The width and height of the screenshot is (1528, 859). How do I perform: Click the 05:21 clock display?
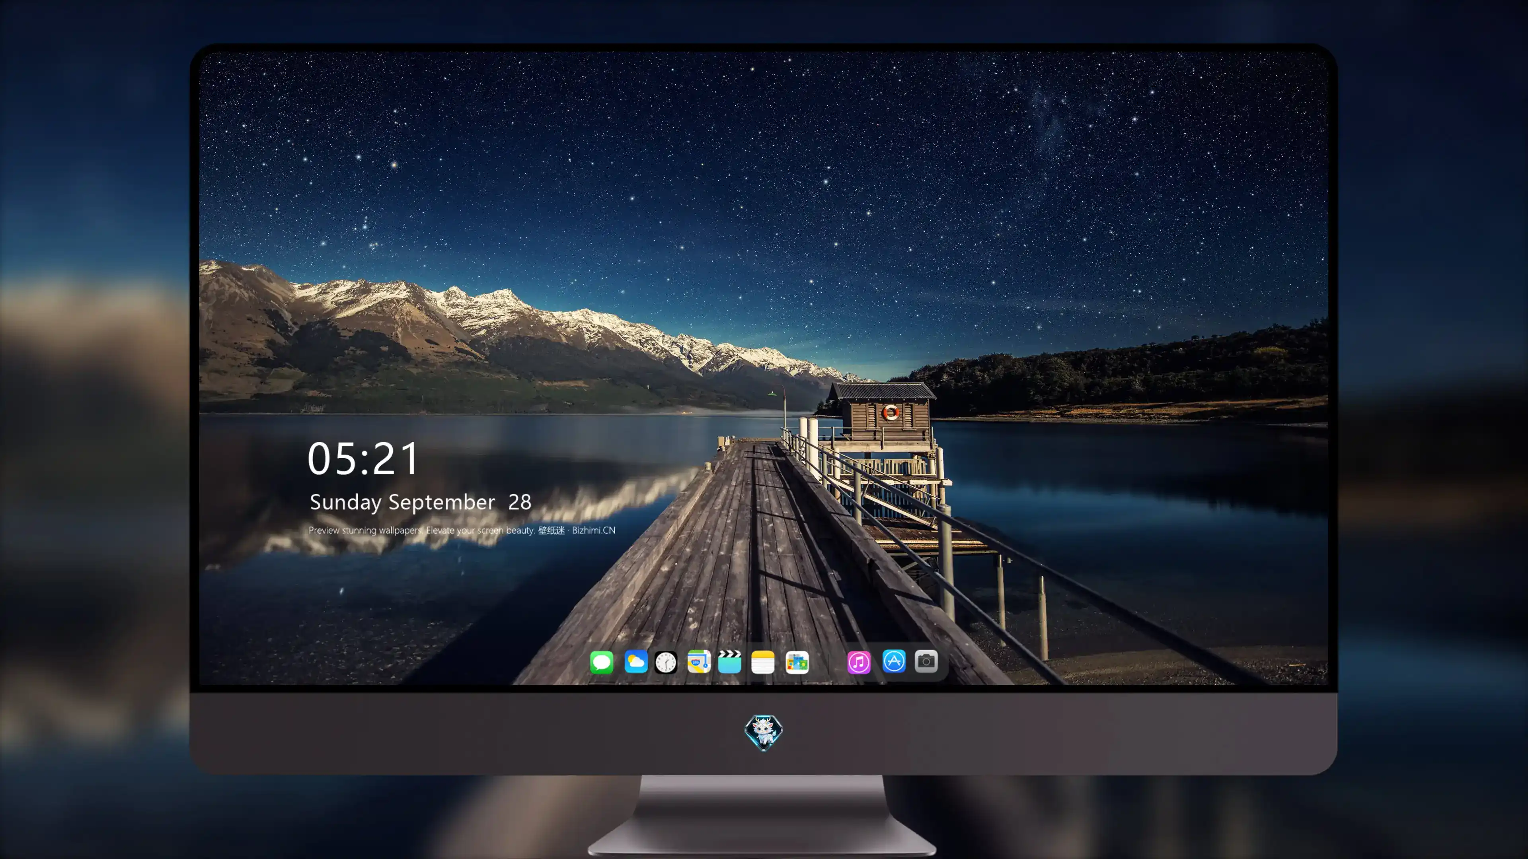363,459
